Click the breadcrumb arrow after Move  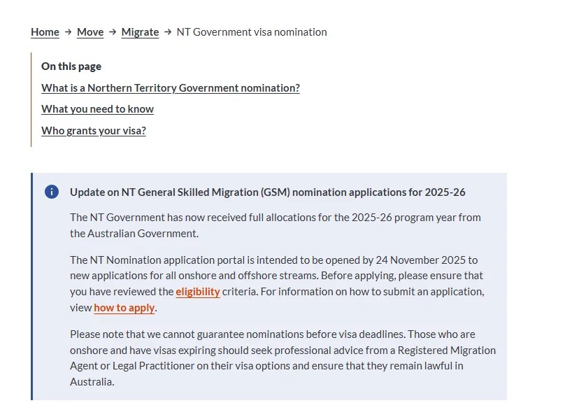[x=113, y=32]
